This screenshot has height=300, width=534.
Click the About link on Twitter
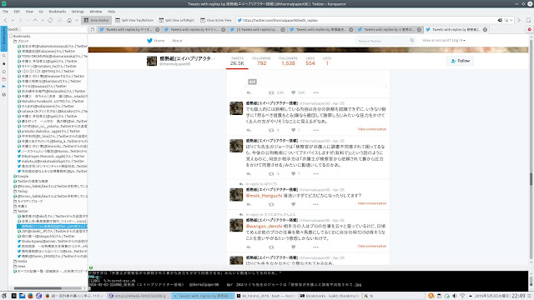point(177,41)
